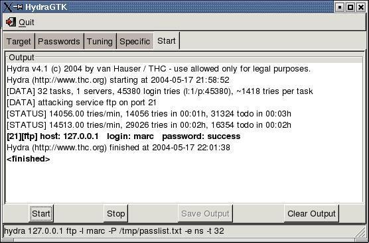Viewport: 369px width, 243px height.
Task: Switch to the Target tab
Action: 19,41
